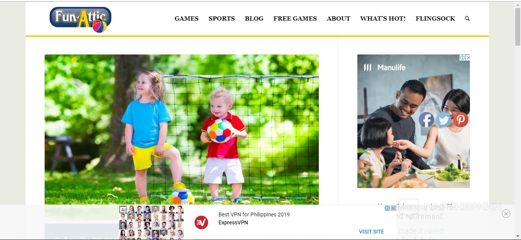521x240 pixels.
Task: Share via the Pinterest icon
Action: click(x=461, y=120)
